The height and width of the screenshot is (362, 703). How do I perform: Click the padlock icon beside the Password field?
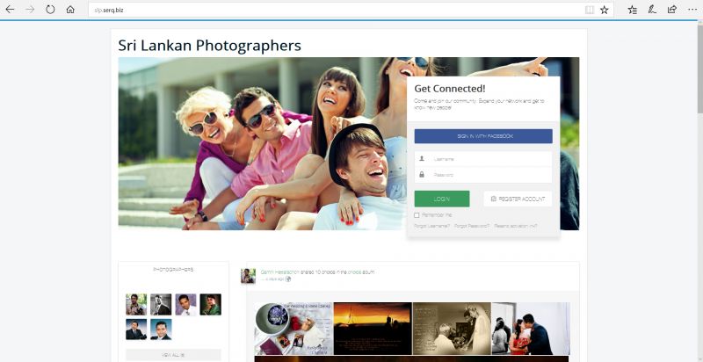tap(422, 175)
